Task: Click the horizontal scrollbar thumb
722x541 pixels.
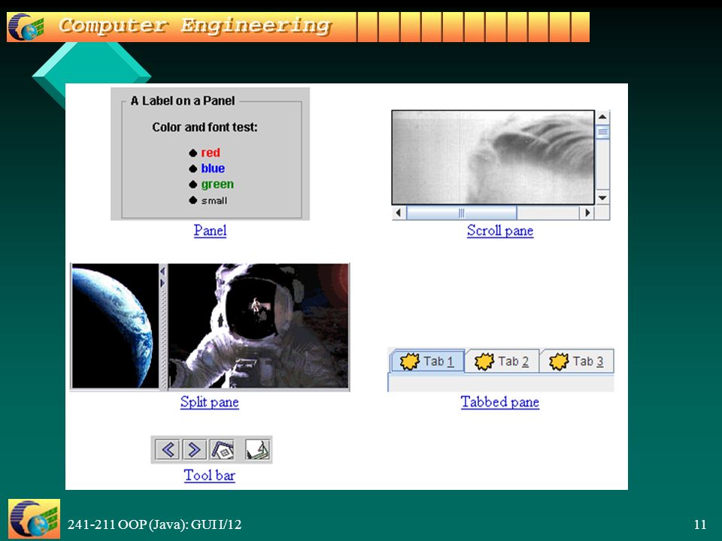Action: [461, 213]
